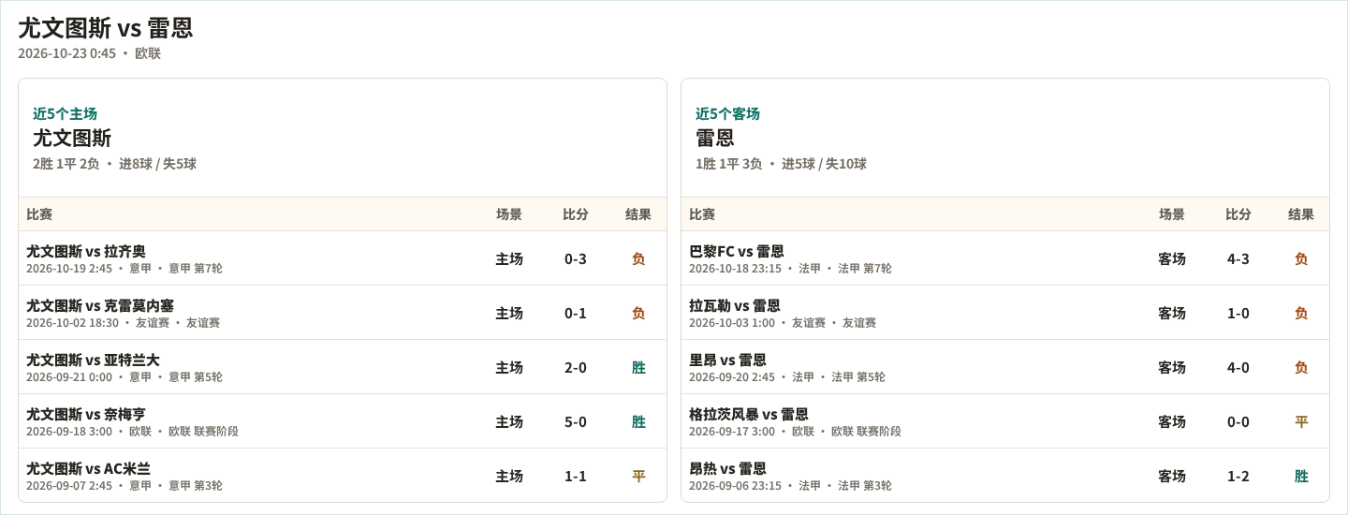Click the 5-0 score against 奈梅亨
1348x515 pixels.
tap(576, 422)
